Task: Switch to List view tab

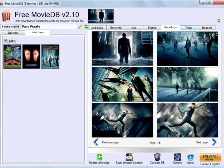Action: (13, 32)
